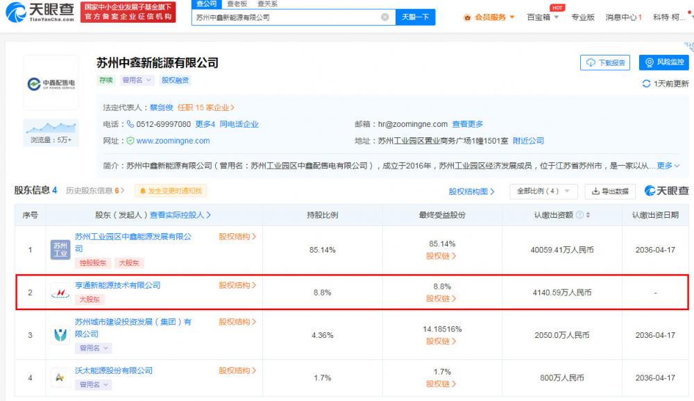The image size is (694, 401).
Task: Expand company intro with 更多
Action: pos(668,166)
